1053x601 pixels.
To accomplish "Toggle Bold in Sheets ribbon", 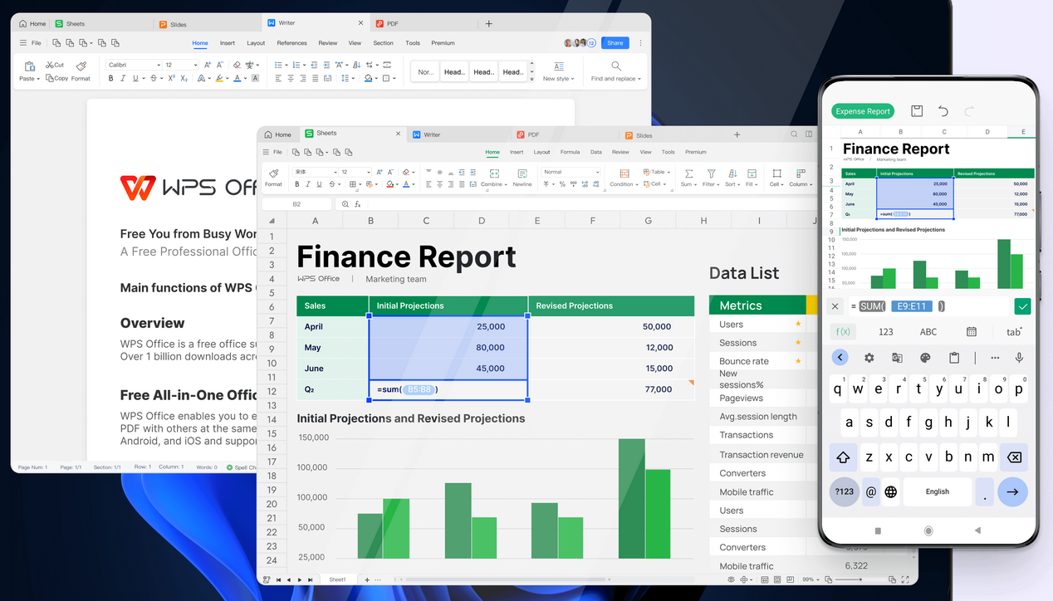I will (x=297, y=184).
